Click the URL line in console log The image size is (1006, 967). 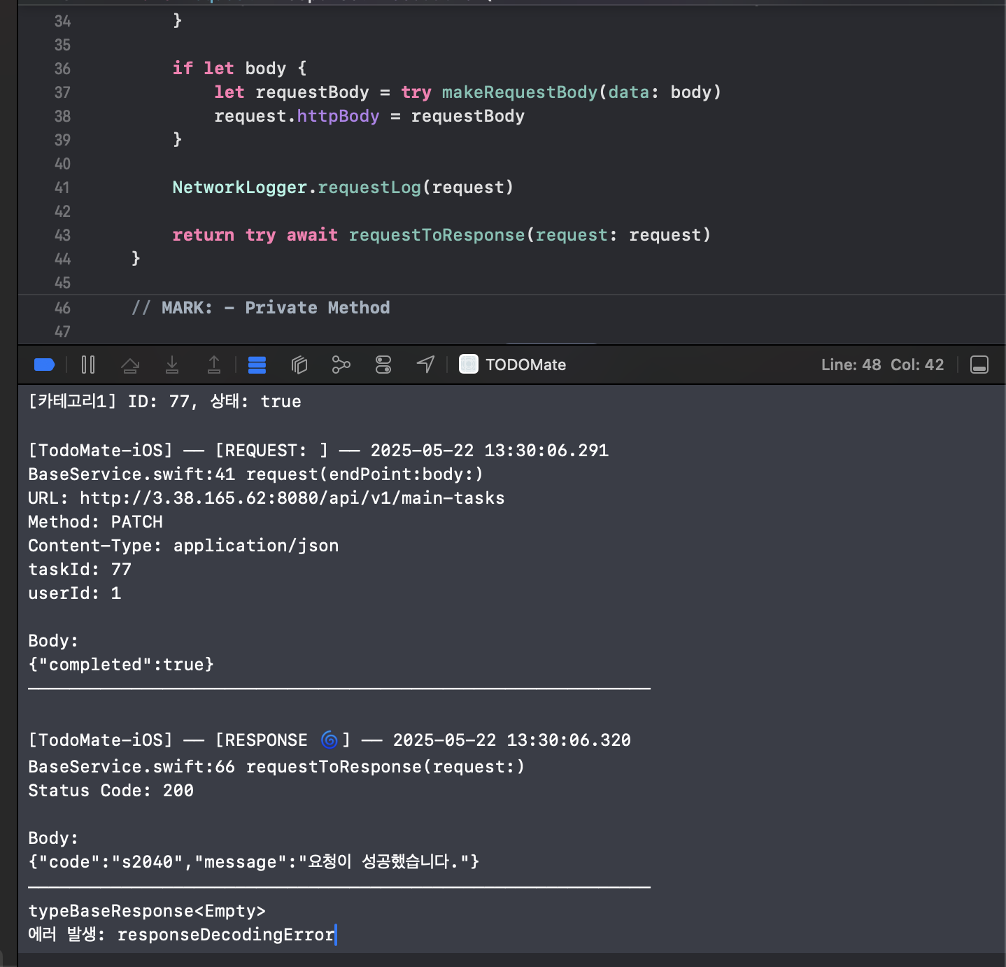tap(266, 498)
